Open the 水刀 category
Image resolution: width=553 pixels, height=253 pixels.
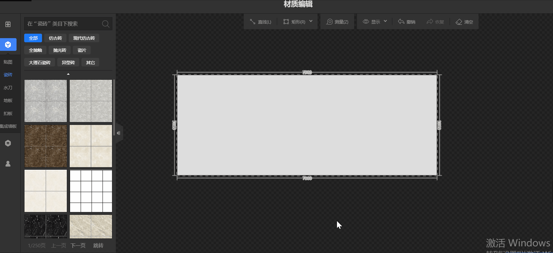point(8,88)
